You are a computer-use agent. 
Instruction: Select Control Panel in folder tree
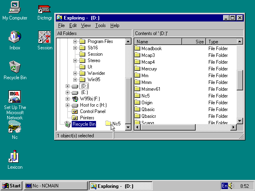click(x=92, y=111)
